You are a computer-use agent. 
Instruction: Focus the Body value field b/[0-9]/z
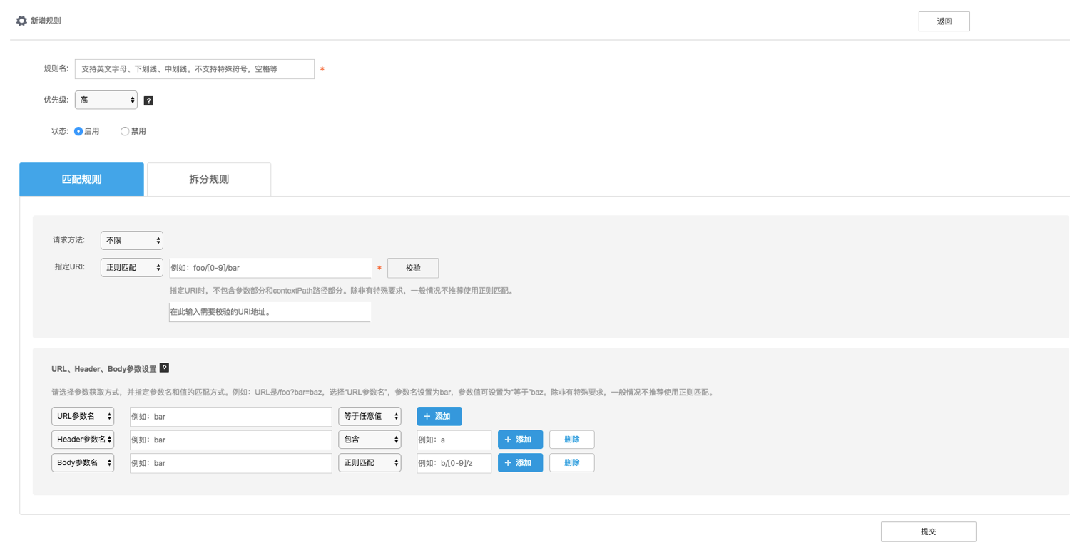tap(454, 462)
